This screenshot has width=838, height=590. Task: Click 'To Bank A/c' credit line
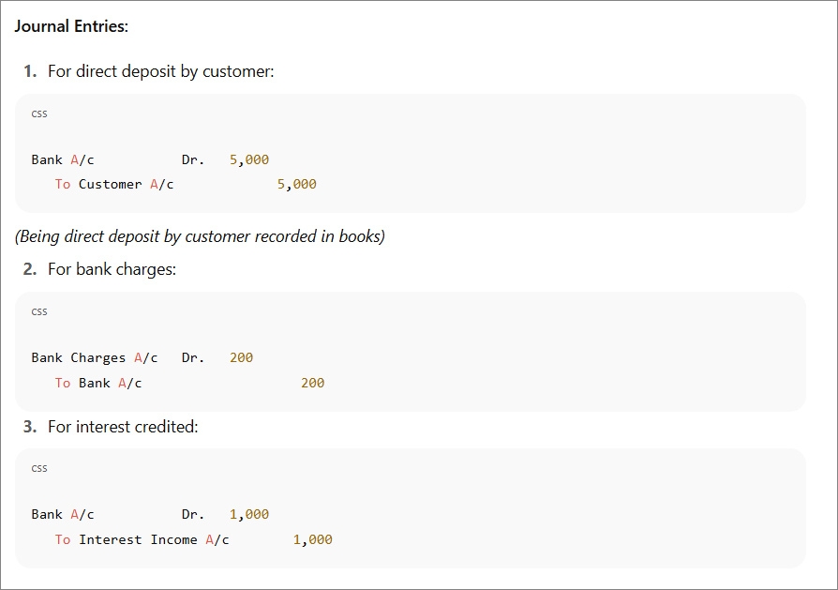(98, 383)
